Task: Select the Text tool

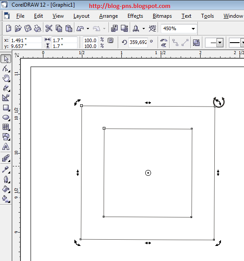Action: click(6, 146)
